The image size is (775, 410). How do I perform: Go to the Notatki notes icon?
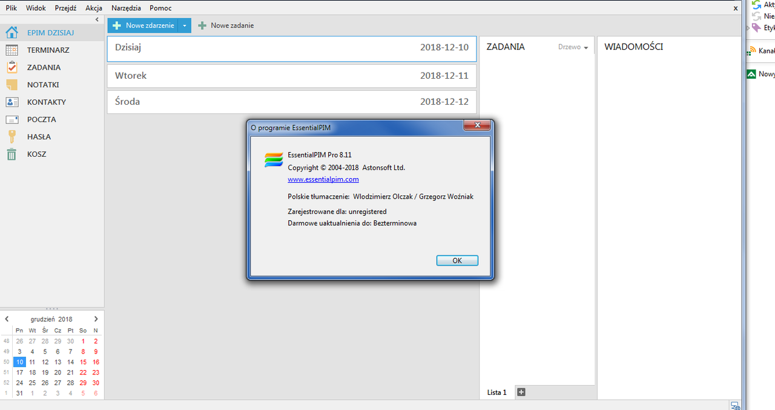(12, 85)
